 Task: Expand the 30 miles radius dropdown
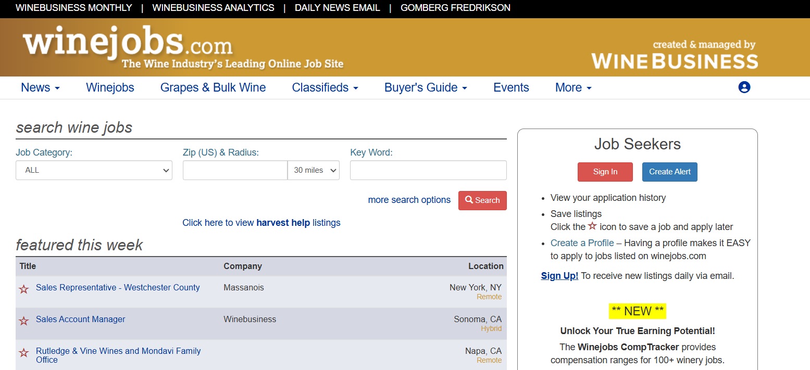point(314,170)
